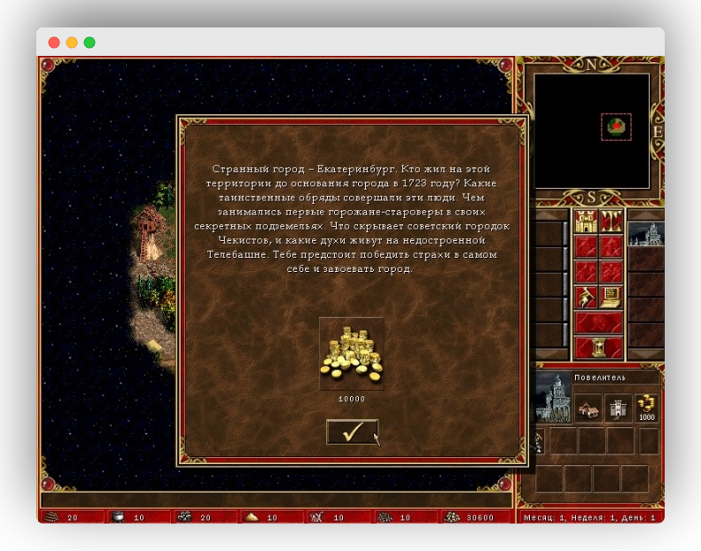Viewport: 701px width, 551px height.
Task: Minimize the window with the yellow button
Action: pyautogui.click(x=72, y=43)
